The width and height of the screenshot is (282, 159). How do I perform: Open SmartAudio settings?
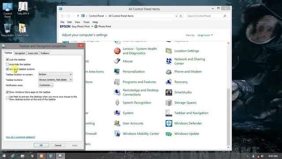point(178,92)
